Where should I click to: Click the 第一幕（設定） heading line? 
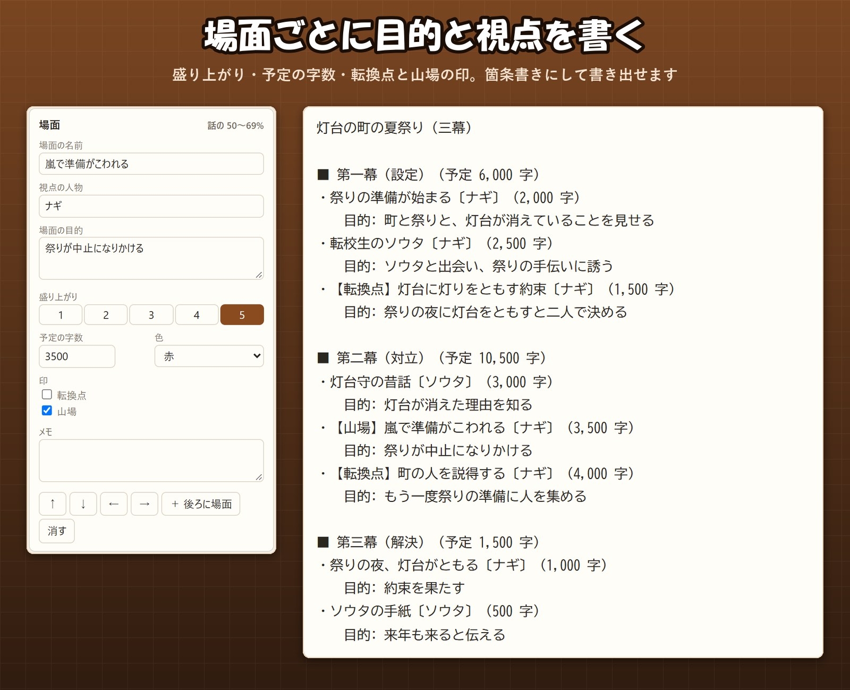(428, 174)
